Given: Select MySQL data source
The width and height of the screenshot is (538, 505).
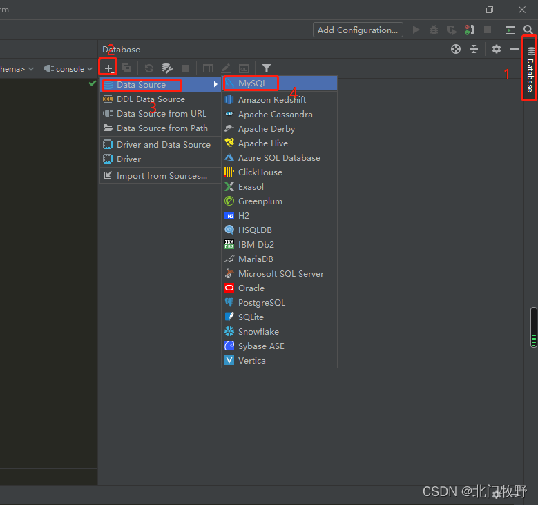Looking at the screenshot, I should click(279, 83).
